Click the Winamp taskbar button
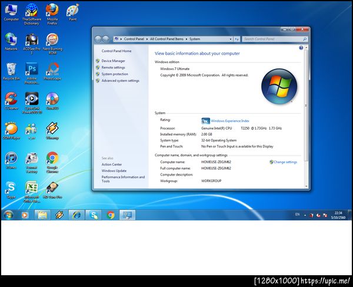The height and width of the screenshot is (287, 353). [x=59, y=215]
